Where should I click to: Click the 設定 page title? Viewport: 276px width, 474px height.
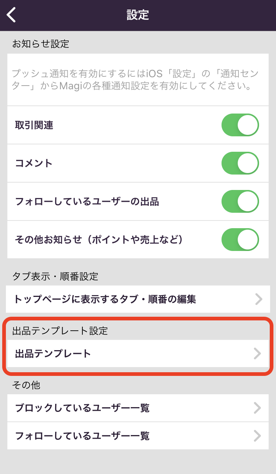138,15
